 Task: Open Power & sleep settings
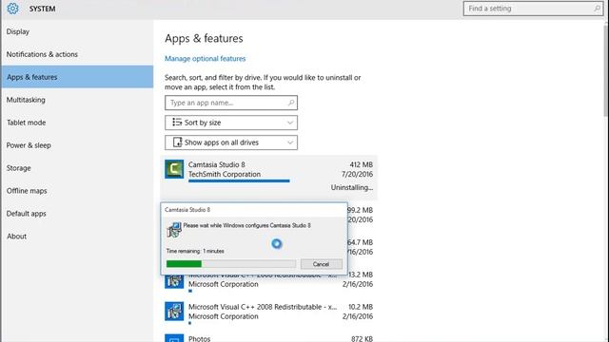pyautogui.click(x=29, y=145)
